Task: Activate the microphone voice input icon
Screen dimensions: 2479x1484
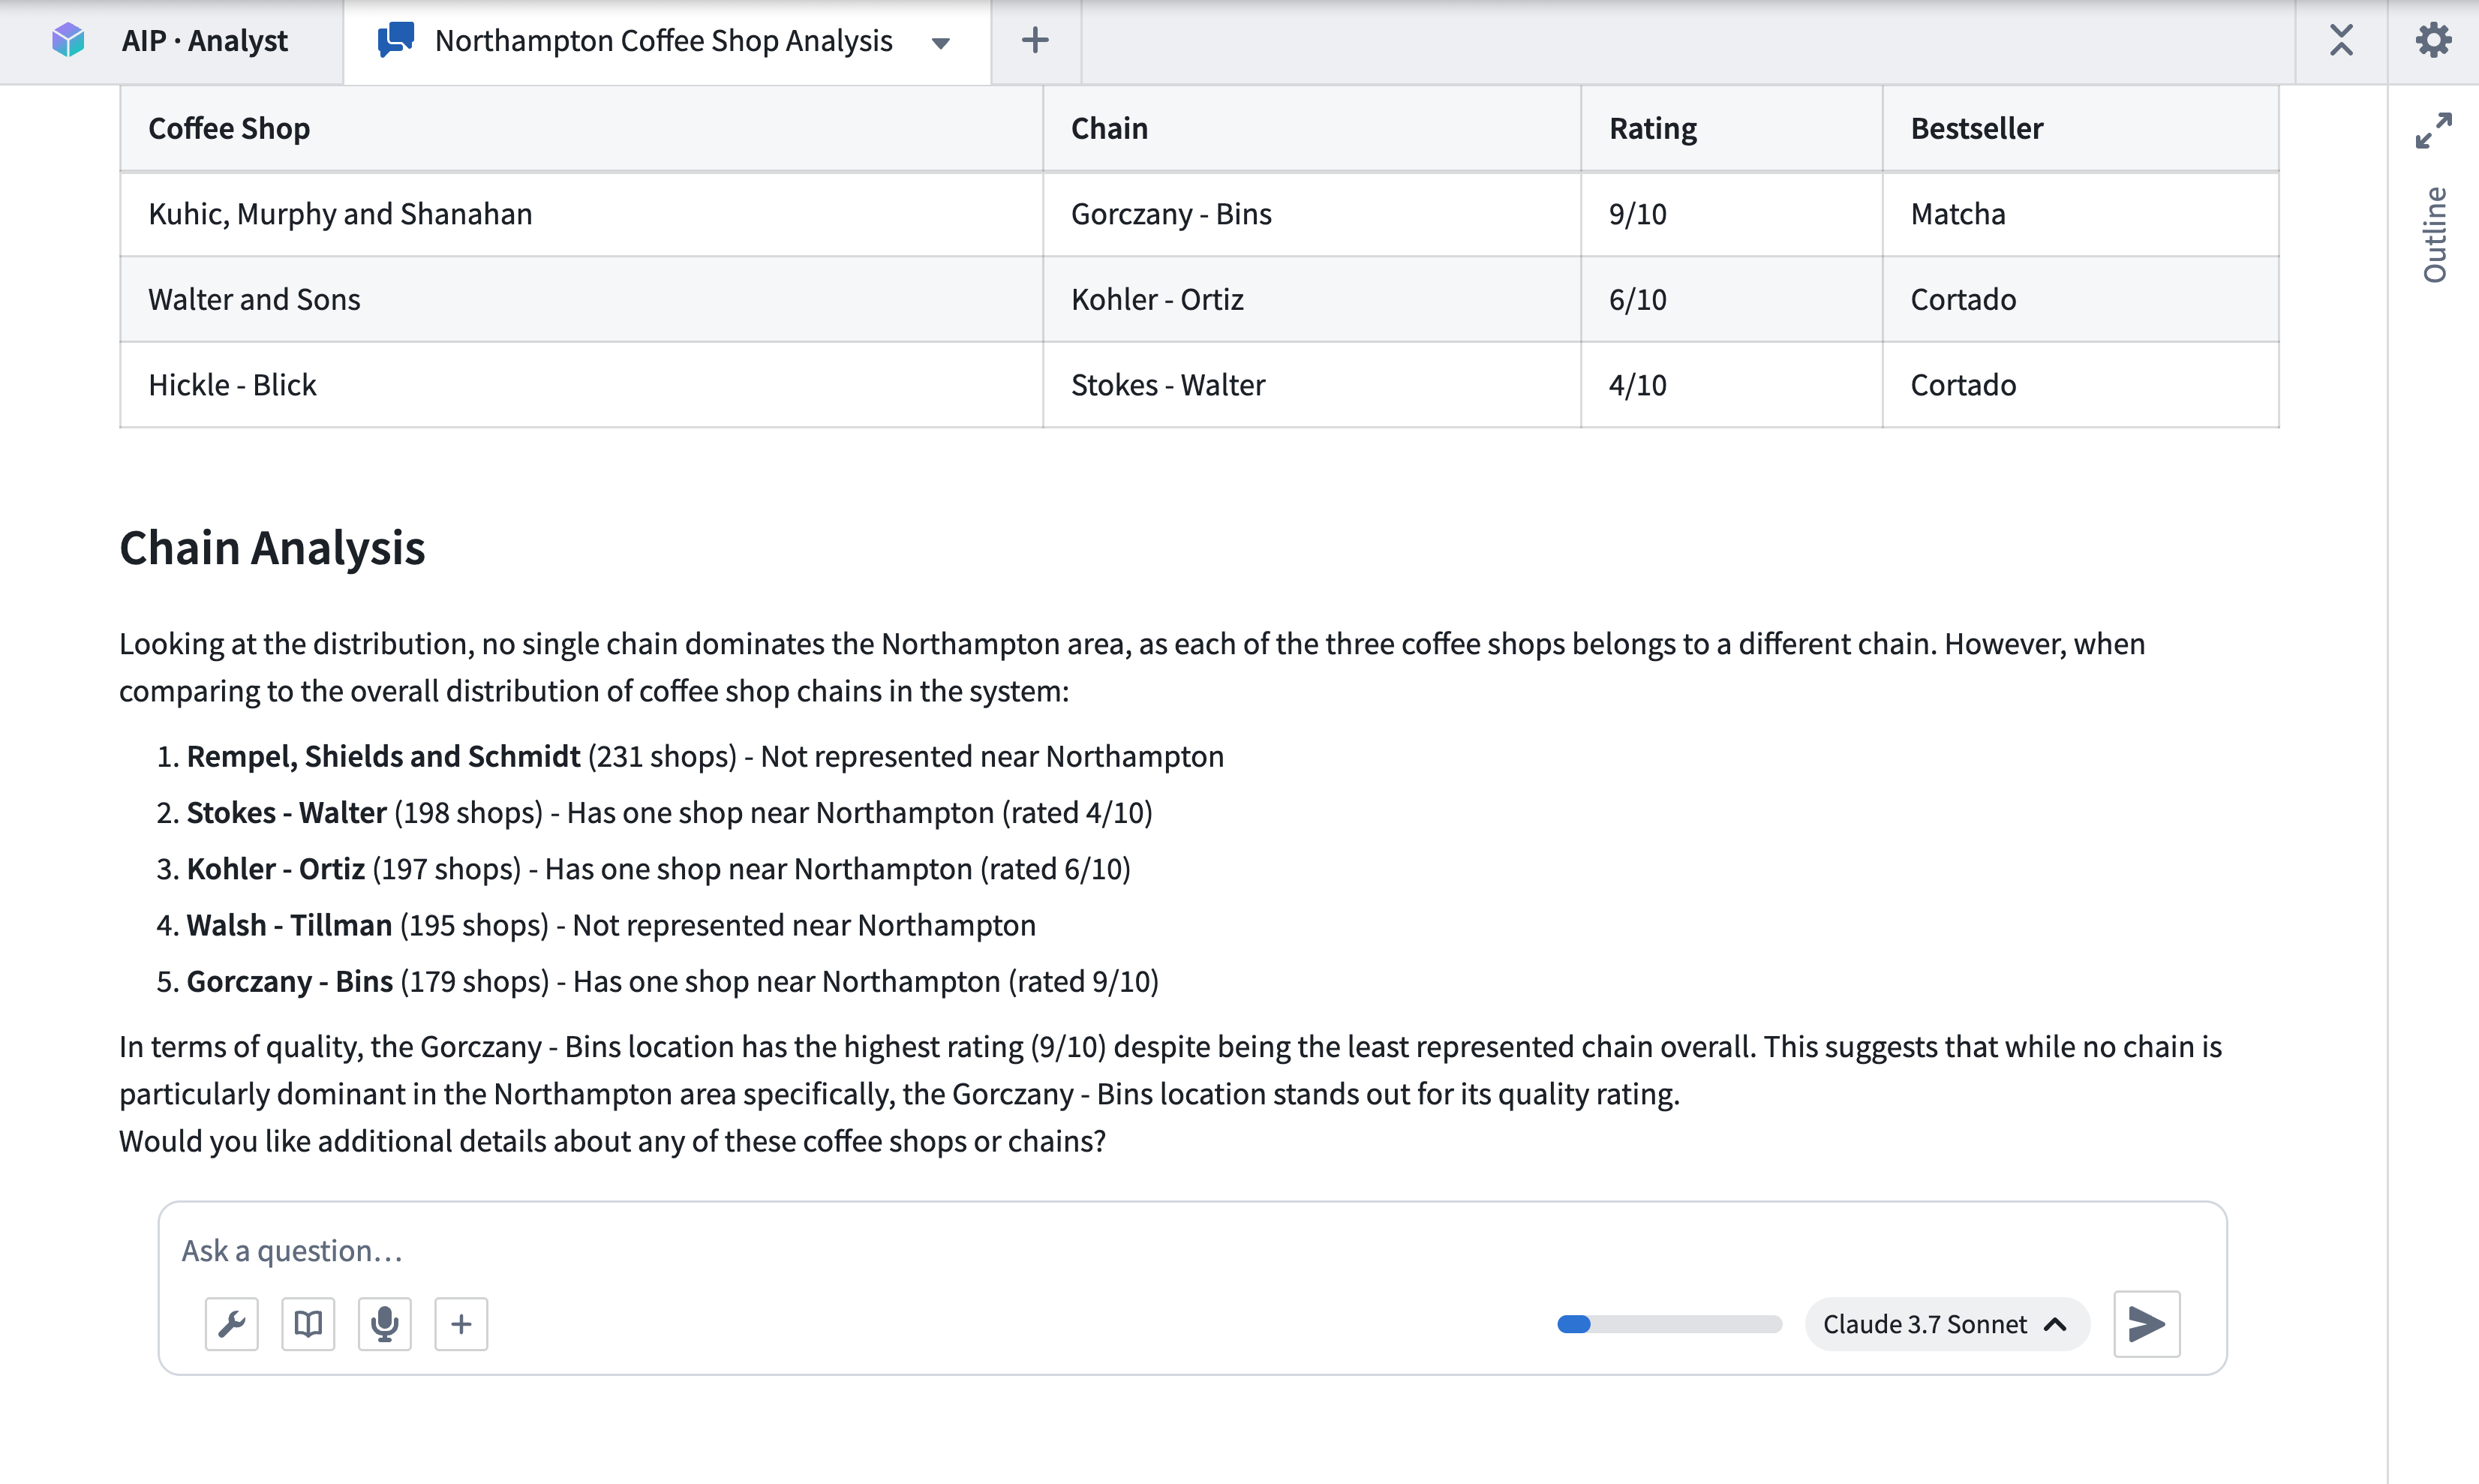Action: pos(384,1324)
